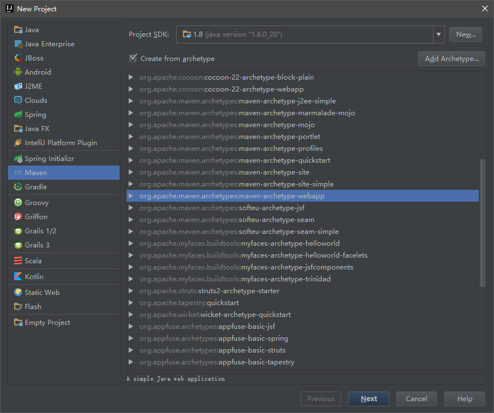494x413 pixels.
Task: Select the Java Enterprise icon
Action: (x=18, y=44)
